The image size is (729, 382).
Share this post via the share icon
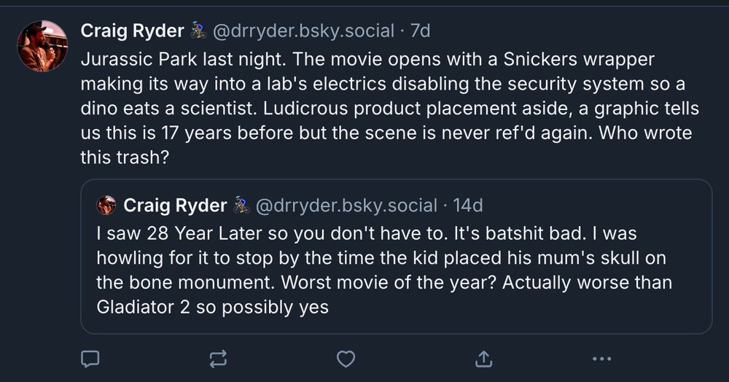(x=483, y=358)
